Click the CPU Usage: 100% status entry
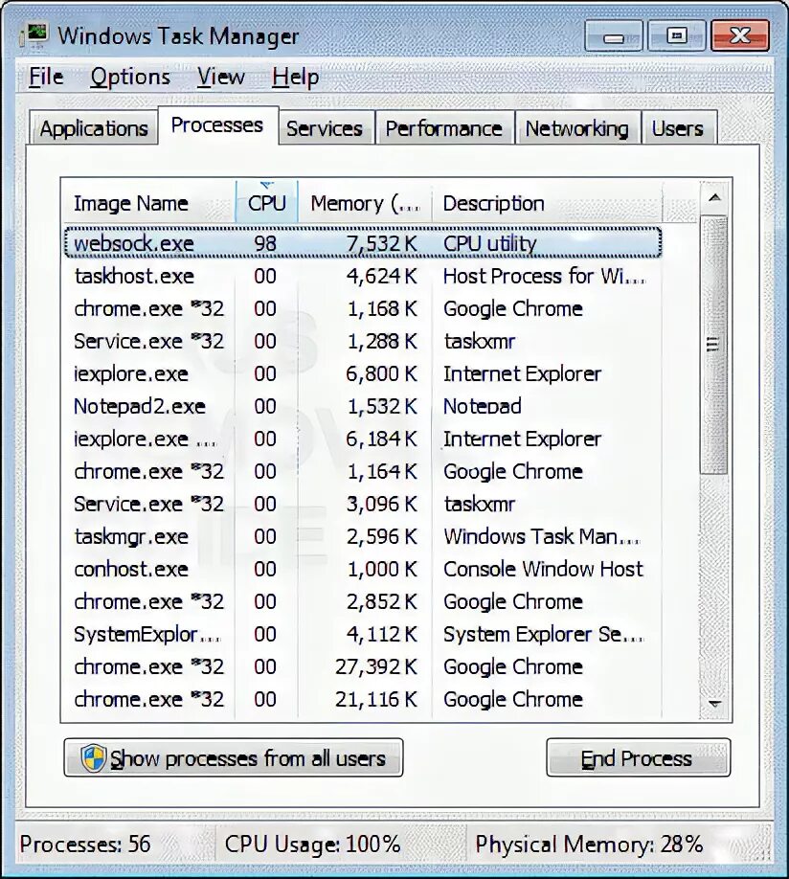789x879 pixels. pos(312,844)
